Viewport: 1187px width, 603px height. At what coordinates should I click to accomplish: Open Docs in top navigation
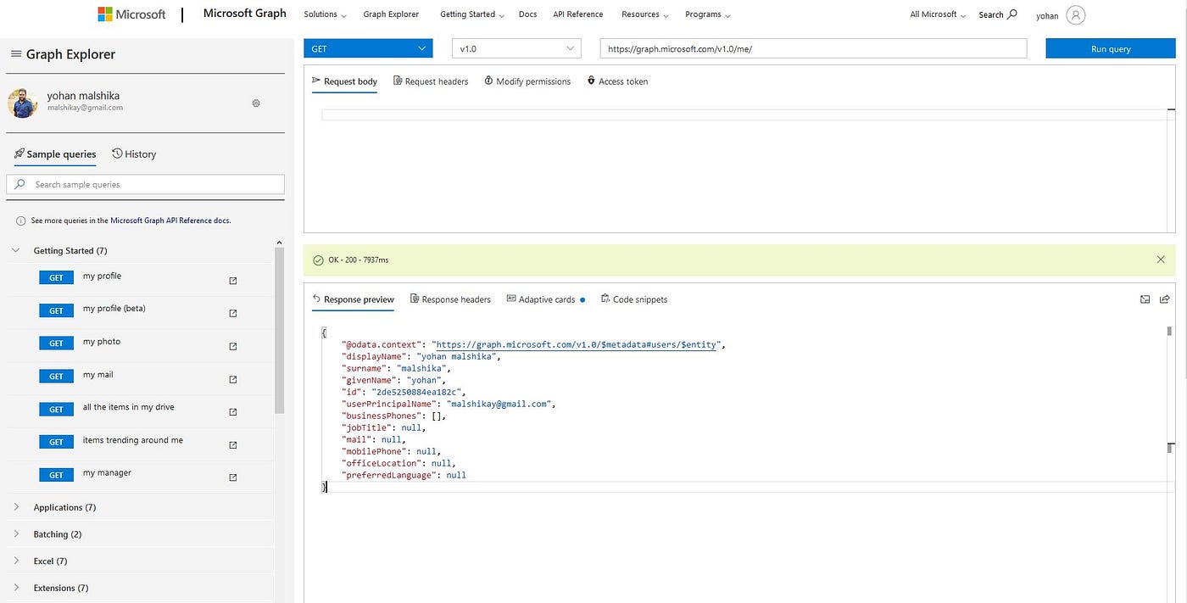(x=527, y=14)
